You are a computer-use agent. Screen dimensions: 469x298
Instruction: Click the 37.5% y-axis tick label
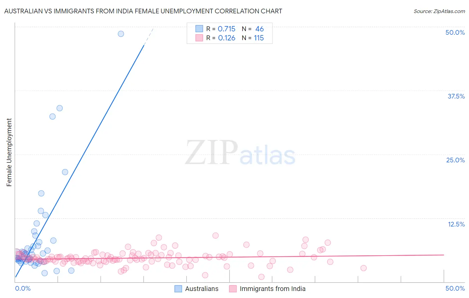(456, 96)
